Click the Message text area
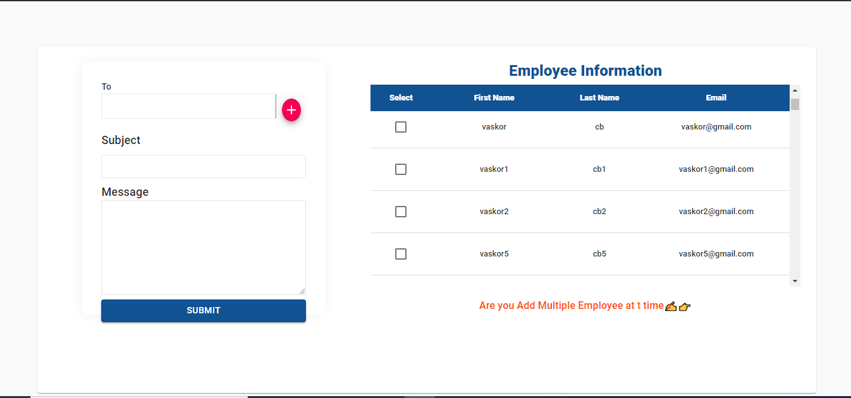This screenshot has width=851, height=398. pyautogui.click(x=203, y=246)
